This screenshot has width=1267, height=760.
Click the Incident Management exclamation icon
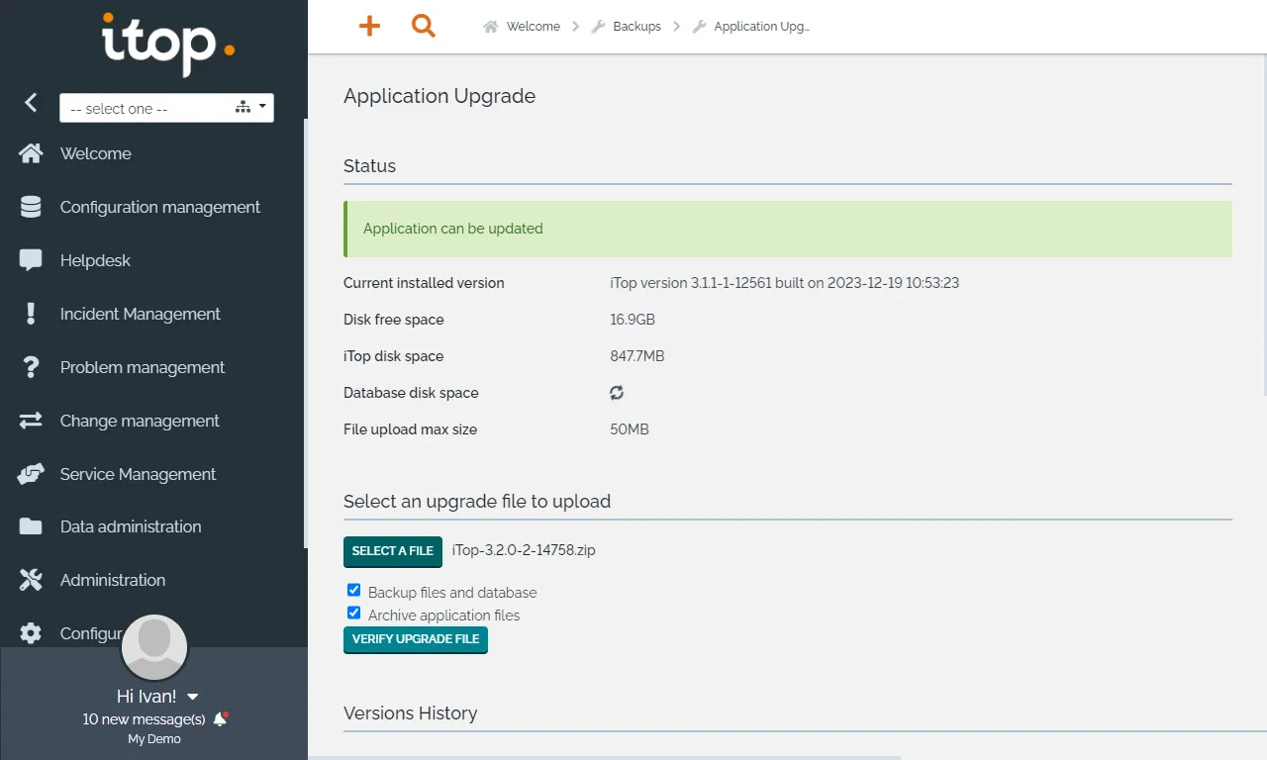coord(31,314)
